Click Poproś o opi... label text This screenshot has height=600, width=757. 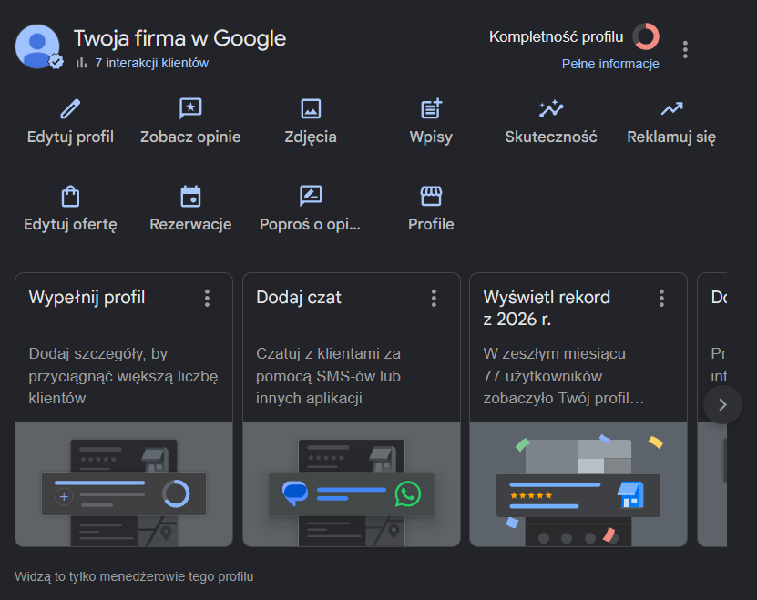(x=310, y=225)
